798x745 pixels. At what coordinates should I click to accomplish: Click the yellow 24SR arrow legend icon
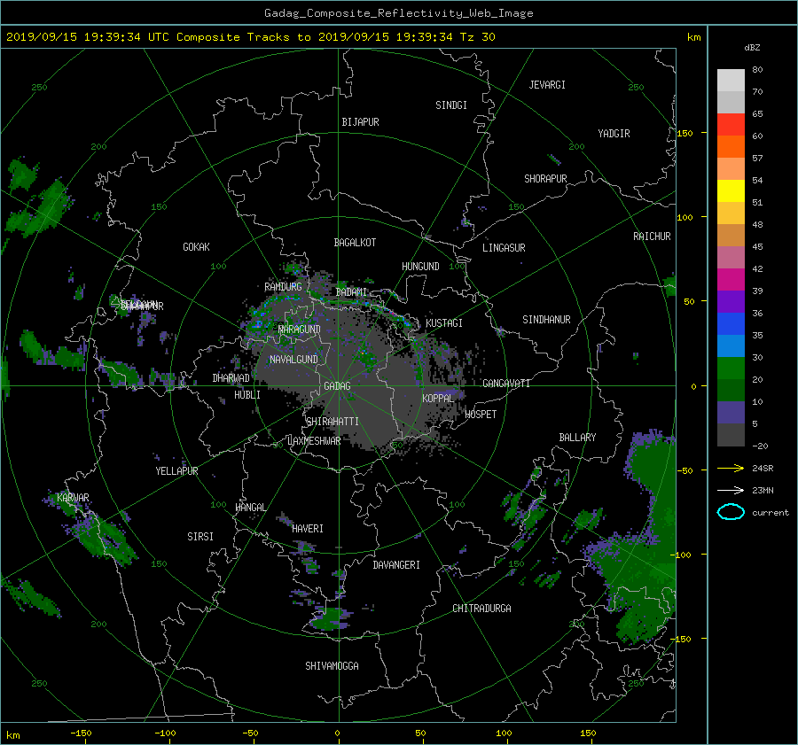731,468
